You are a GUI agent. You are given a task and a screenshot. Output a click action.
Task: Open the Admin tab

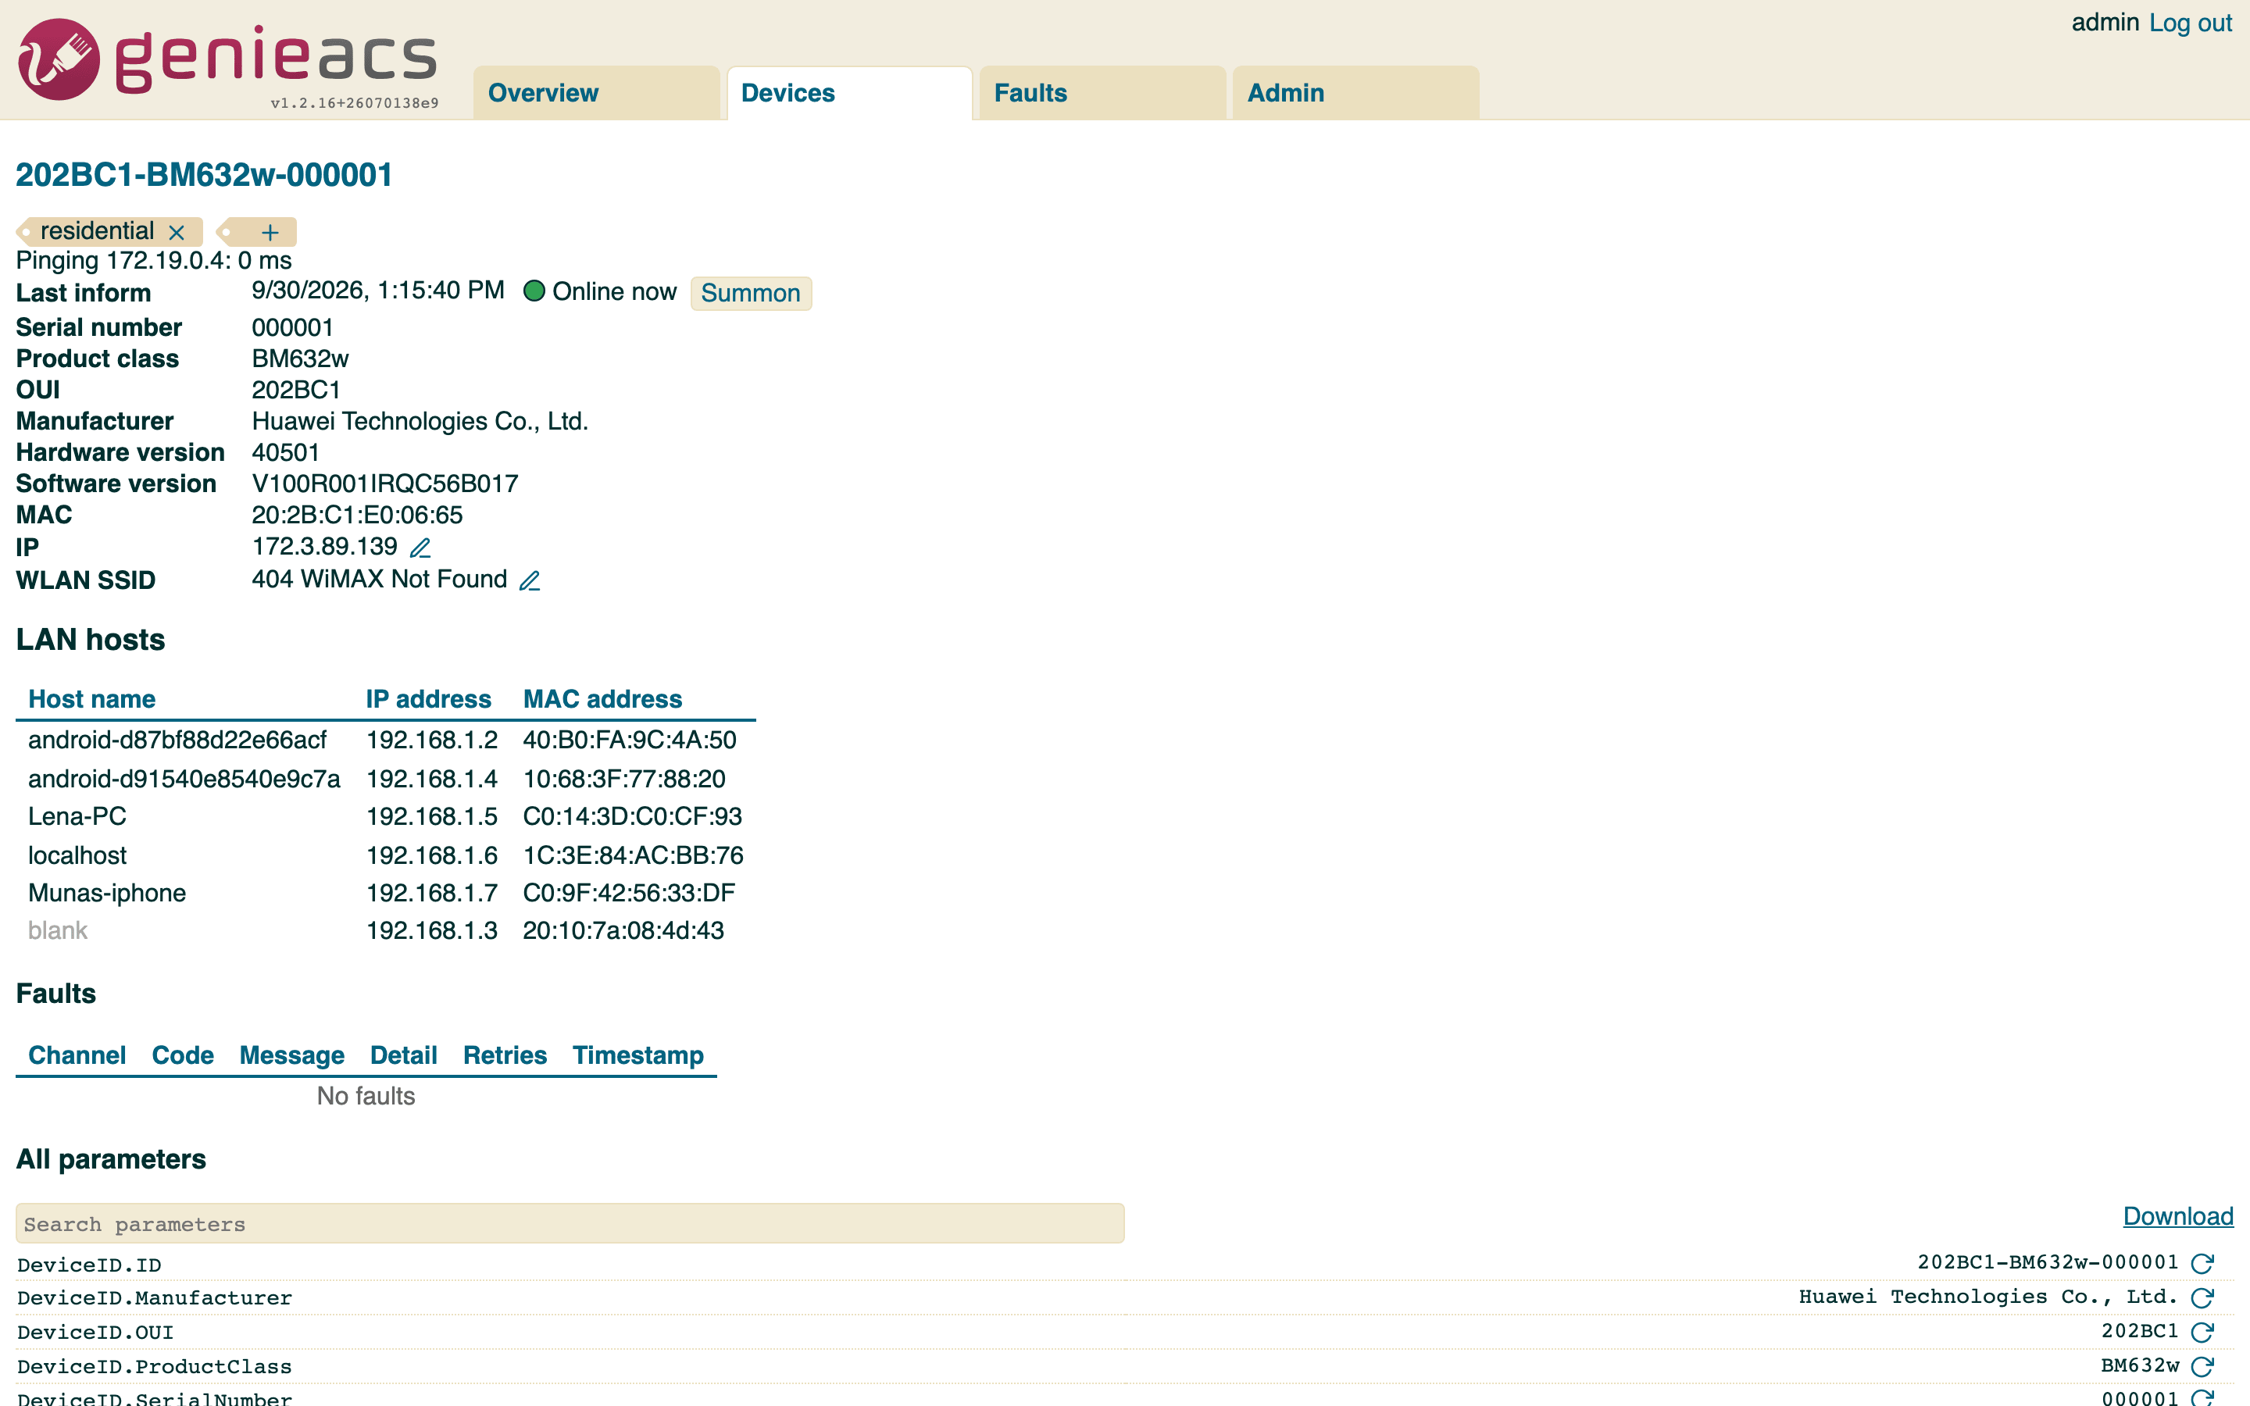(x=1355, y=93)
